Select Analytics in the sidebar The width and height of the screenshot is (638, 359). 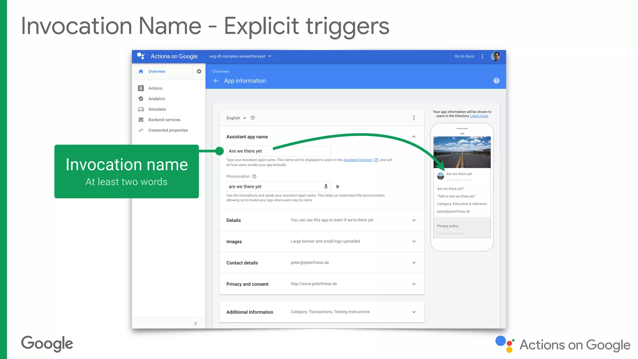[x=157, y=99]
